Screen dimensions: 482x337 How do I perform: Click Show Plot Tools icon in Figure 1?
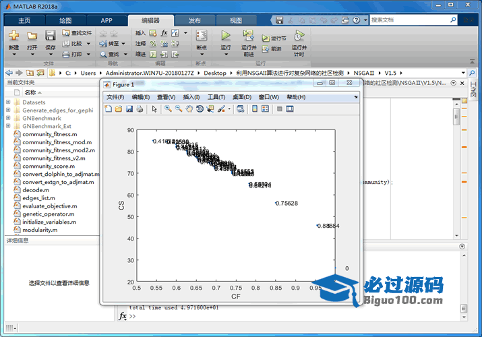[290, 109]
